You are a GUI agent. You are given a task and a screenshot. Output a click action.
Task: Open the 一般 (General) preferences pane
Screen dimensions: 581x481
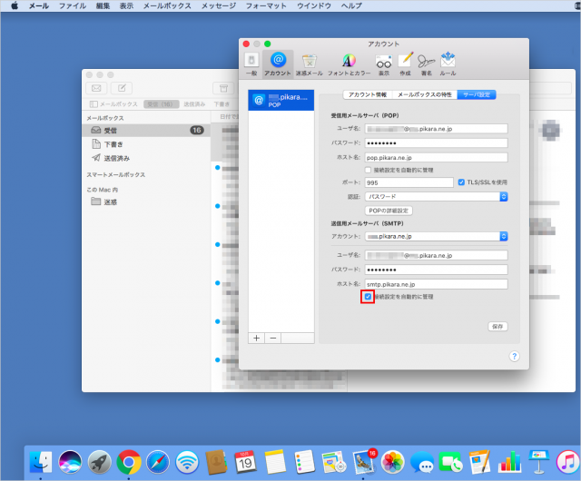tap(251, 64)
